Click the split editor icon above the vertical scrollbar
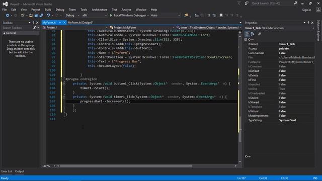 click(x=240, y=32)
